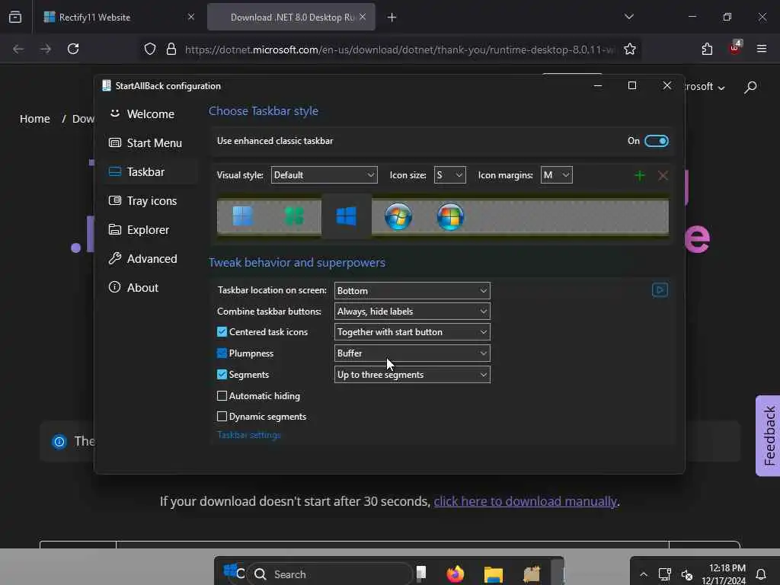Open the Firefox view tab-list icon

(15, 17)
